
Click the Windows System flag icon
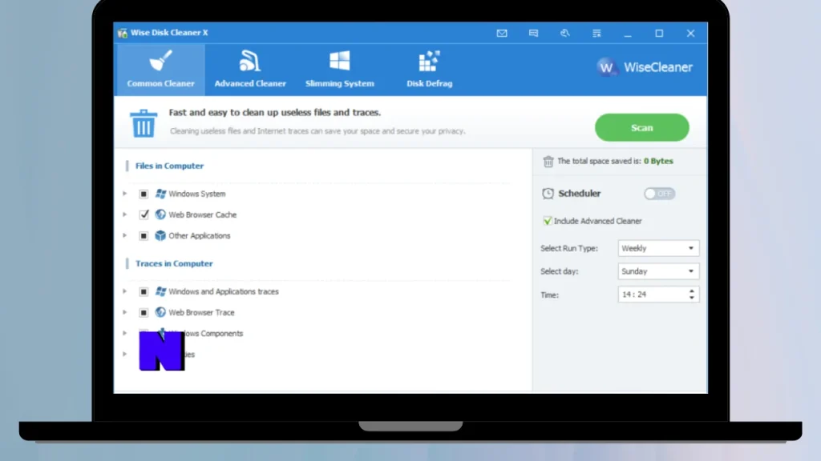[x=160, y=194]
